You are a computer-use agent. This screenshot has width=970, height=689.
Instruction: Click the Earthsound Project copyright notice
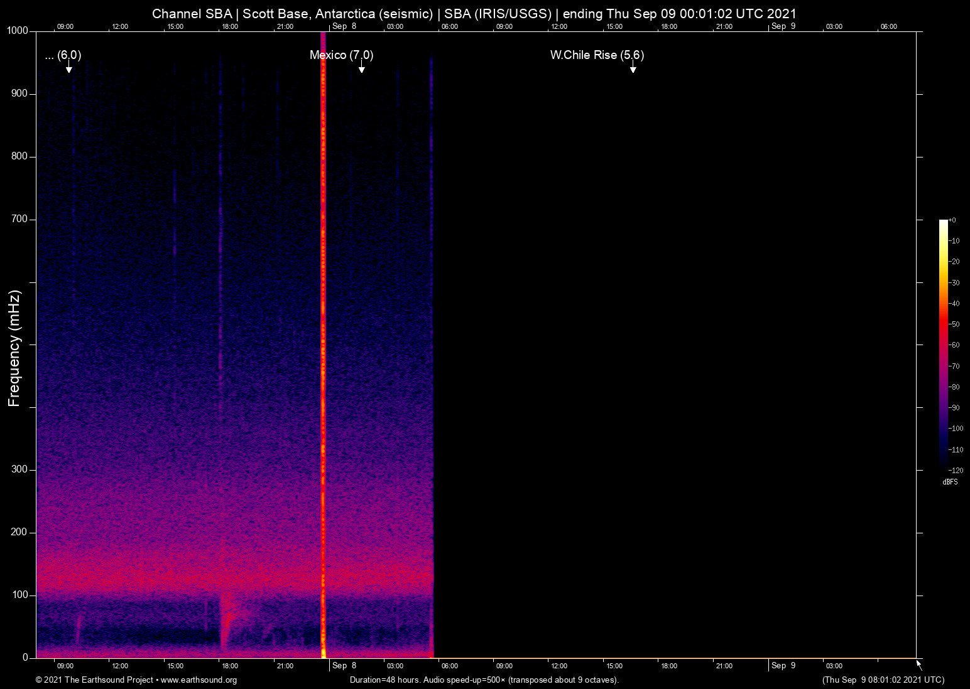click(x=94, y=680)
